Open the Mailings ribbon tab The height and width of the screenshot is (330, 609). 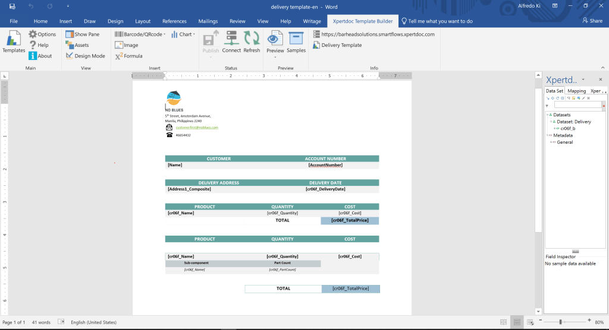pyautogui.click(x=208, y=21)
